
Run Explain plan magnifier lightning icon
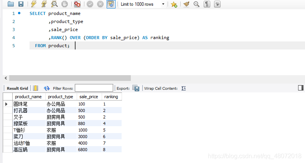(x=54, y=4)
